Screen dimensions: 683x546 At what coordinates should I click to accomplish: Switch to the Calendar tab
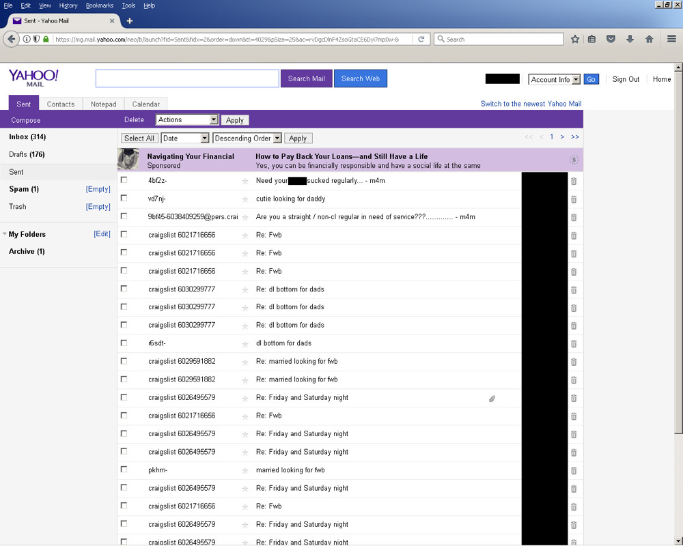146,104
